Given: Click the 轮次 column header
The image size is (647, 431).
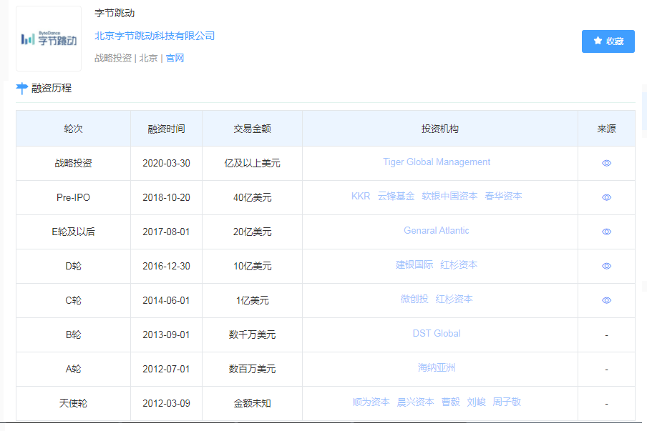Looking at the screenshot, I should pos(74,129).
